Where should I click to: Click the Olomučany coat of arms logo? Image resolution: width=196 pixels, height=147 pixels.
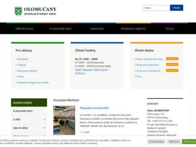18,11
